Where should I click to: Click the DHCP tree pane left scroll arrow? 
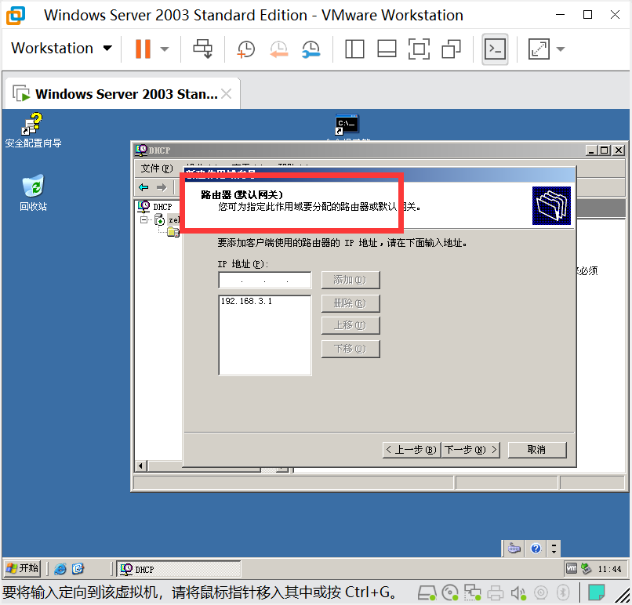(140, 466)
